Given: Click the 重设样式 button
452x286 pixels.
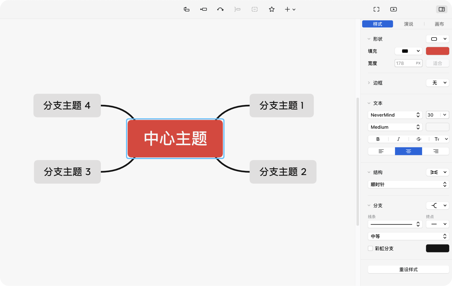Looking at the screenshot, I should 408,270.
